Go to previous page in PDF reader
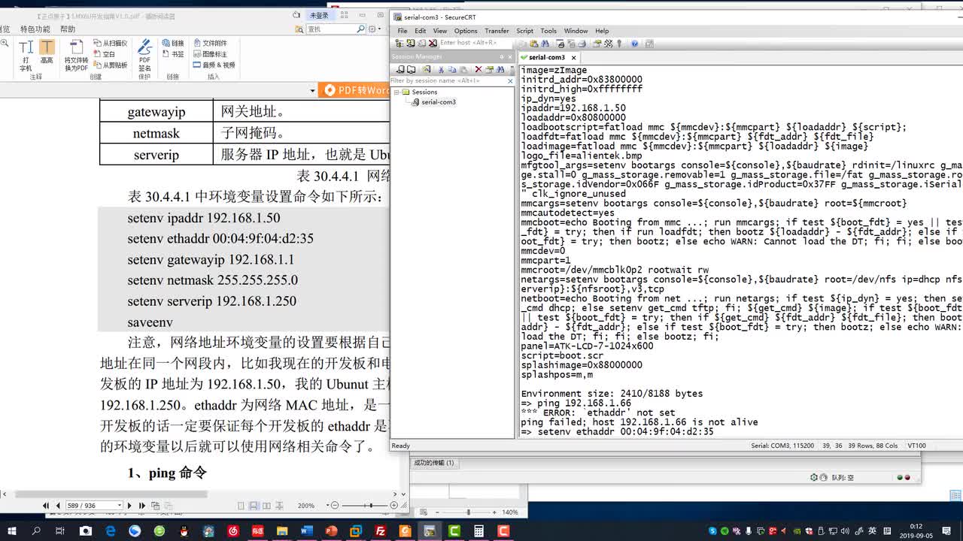The height and width of the screenshot is (541, 963). [x=58, y=506]
